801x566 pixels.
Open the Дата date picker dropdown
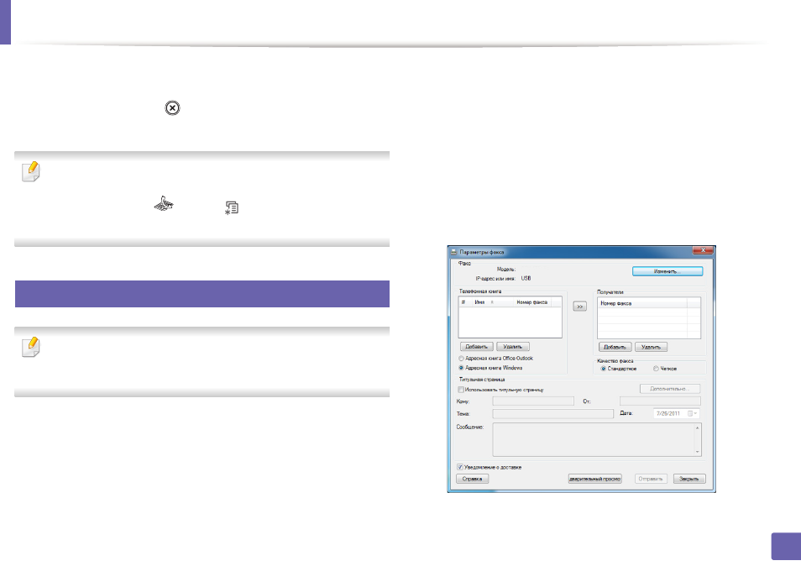[x=692, y=414]
